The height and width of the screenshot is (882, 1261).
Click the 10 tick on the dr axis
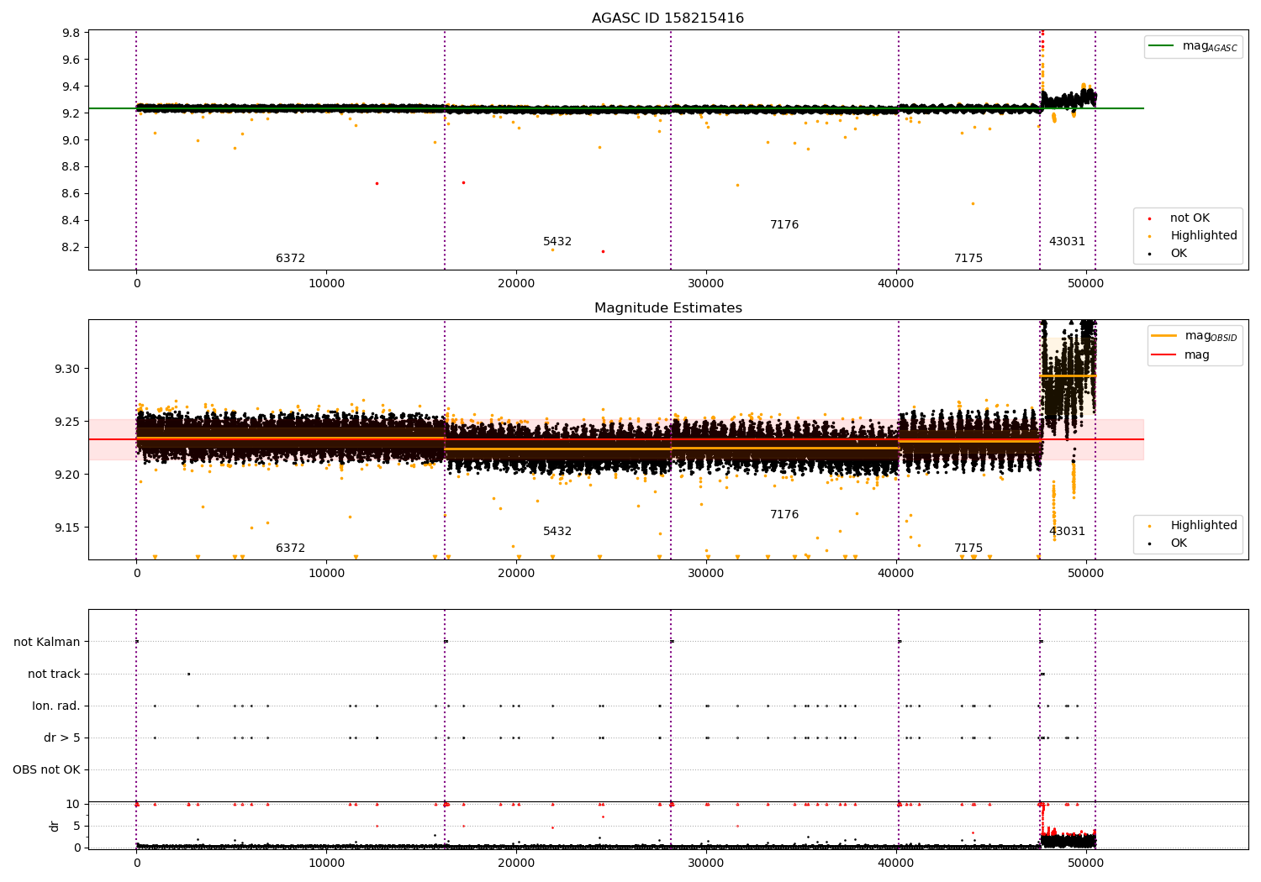pos(73,804)
